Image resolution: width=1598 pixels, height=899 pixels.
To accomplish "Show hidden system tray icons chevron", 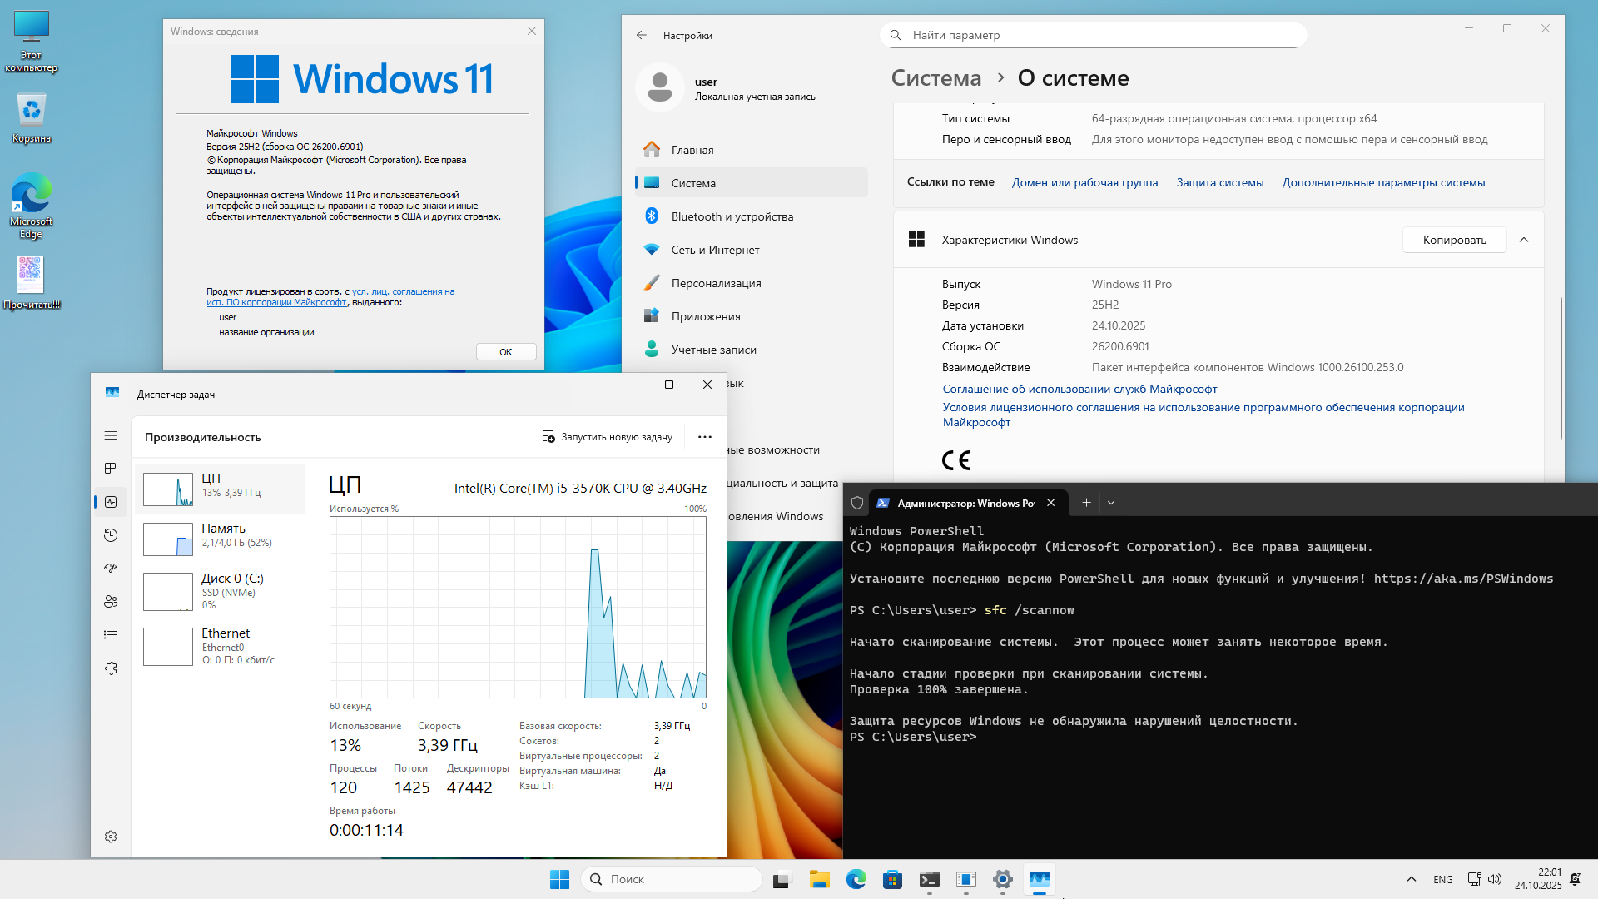I will 1411,879.
